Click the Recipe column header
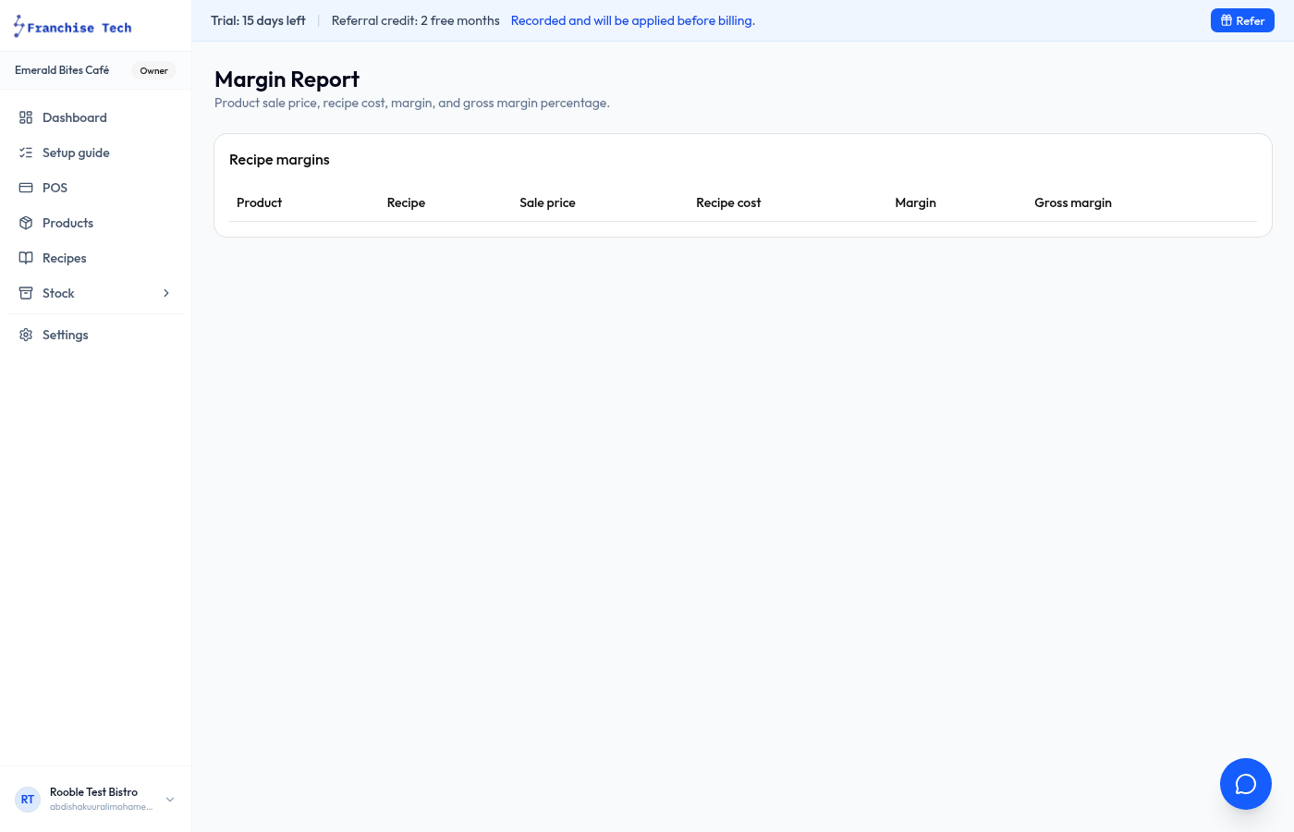This screenshot has width=1294, height=832. (x=406, y=202)
